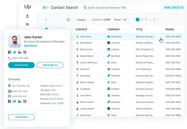The width and height of the screenshot is (187, 129).
Task: Click the Quick Search by Name or URL field
Action: [x=111, y=7]
